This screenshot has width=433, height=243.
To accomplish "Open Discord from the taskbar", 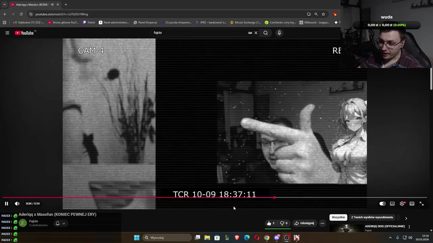I will [x=277, y=238].
